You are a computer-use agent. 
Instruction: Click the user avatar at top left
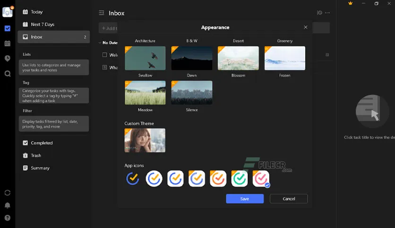pyautogui.click(x=7, y=12)
